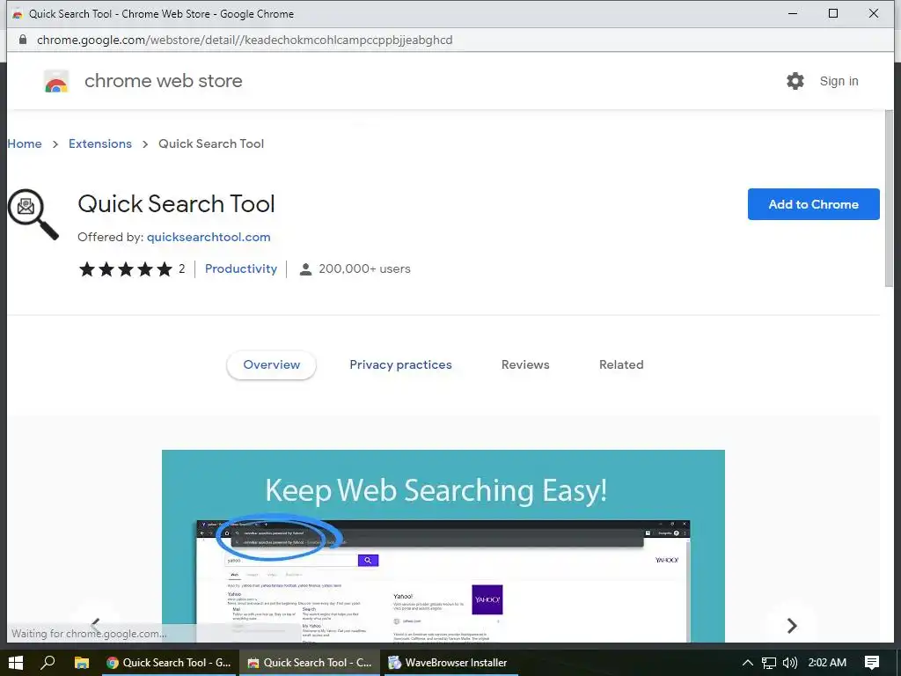This screenshot has width=901, height=676.
Task: Open the notification center icon
Action: (872, 663)
